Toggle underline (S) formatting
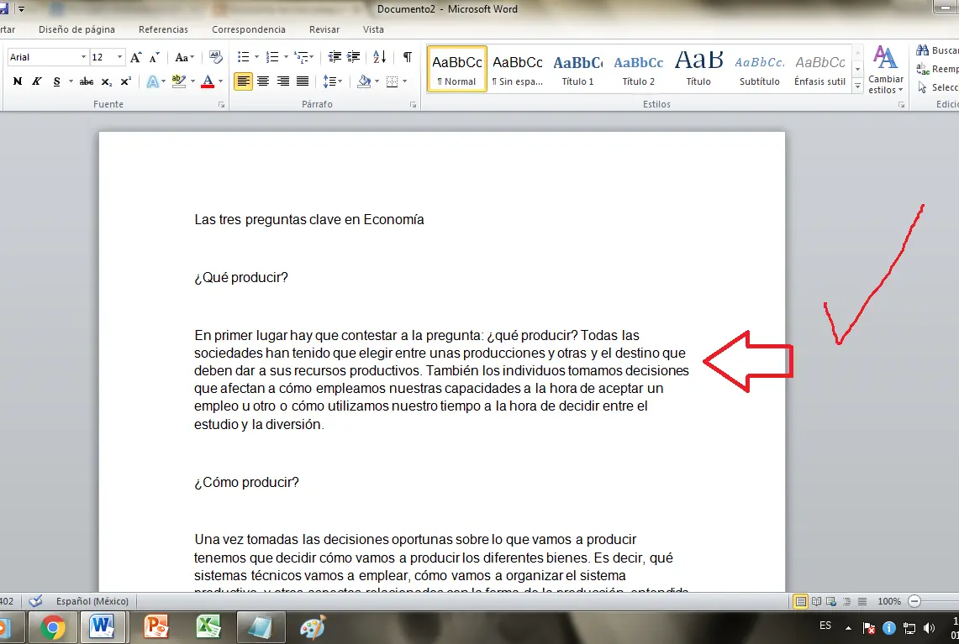Viewport: 959px width, 644px height. pos(57,81)
